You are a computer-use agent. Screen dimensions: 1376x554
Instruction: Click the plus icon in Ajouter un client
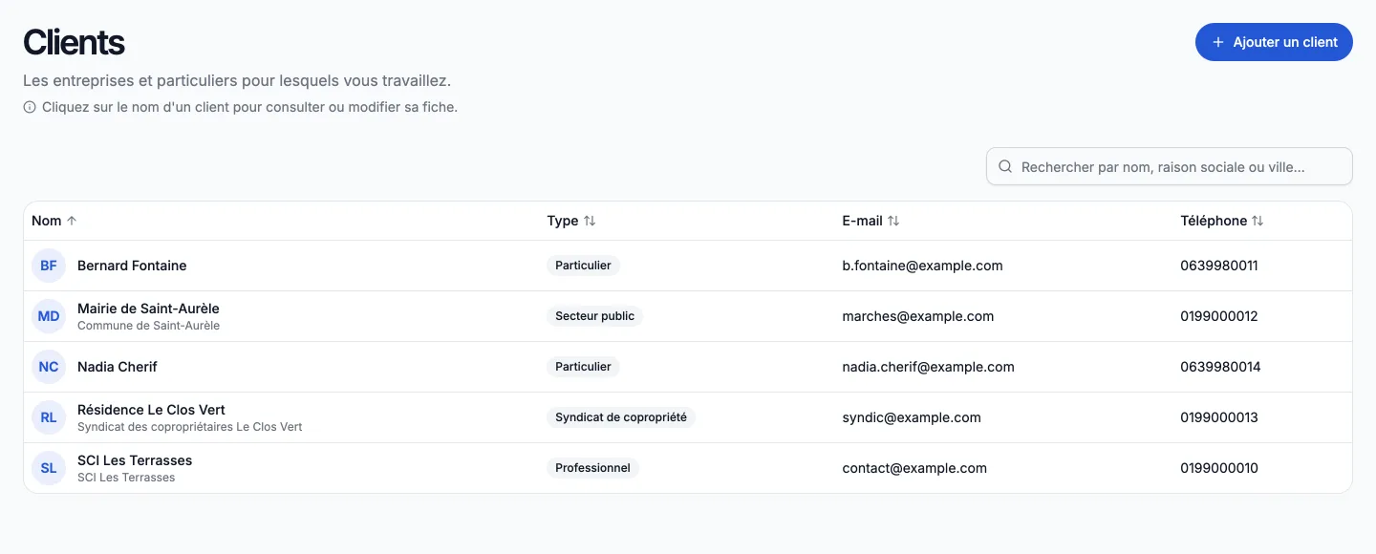click(x=1217, y=42)
